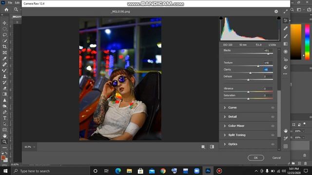Select Camera Raw Graduated Filter
Screen dimensions: 312x175
tap(286, 44)
